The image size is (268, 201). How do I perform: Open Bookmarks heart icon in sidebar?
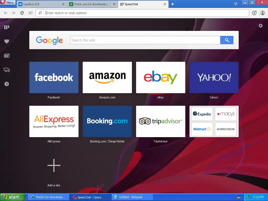[x=7, y=41]
